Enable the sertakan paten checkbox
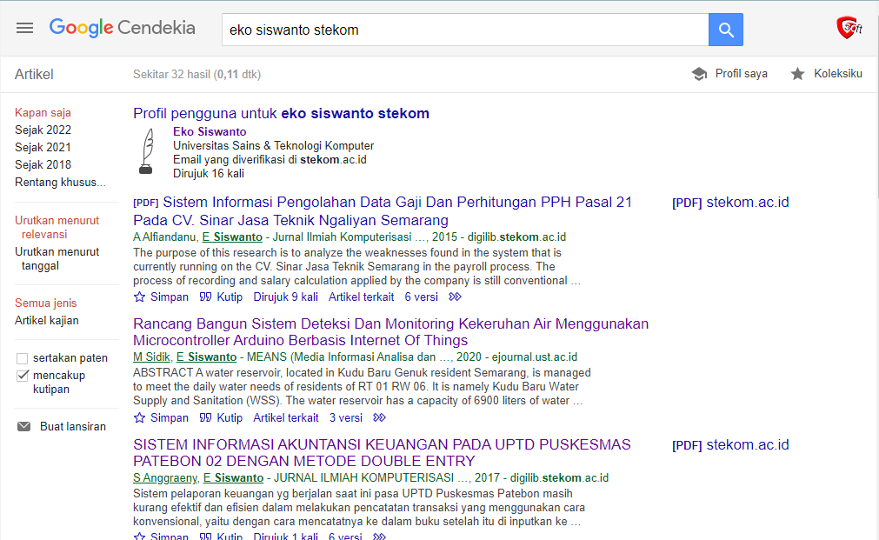Image resolution: width=879 pixels, height=540 pixels. click(x=23, y=358)
